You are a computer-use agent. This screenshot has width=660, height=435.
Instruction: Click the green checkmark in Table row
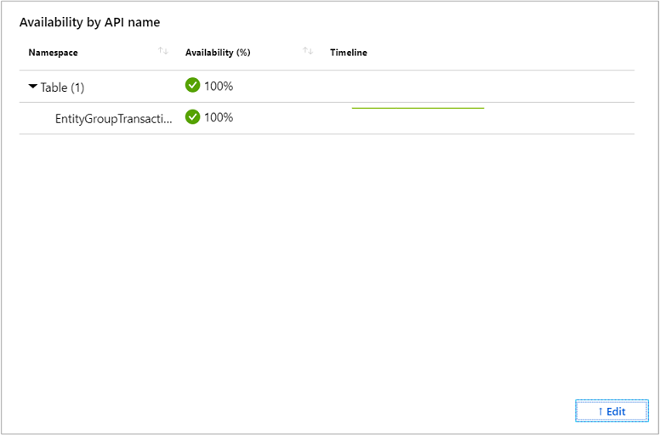pyautogui.click(x=193, y=86)
